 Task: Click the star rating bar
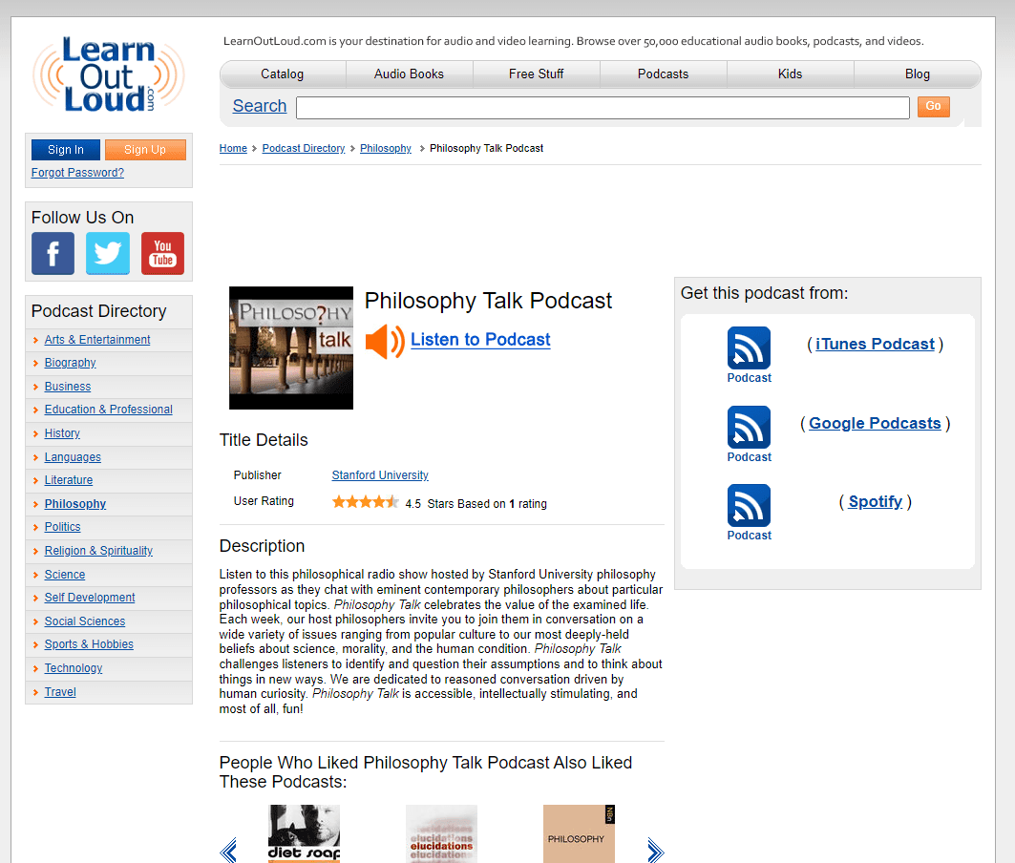[x=365, y=502]
